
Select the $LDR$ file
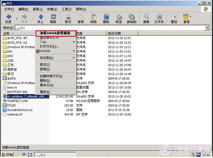9,78
